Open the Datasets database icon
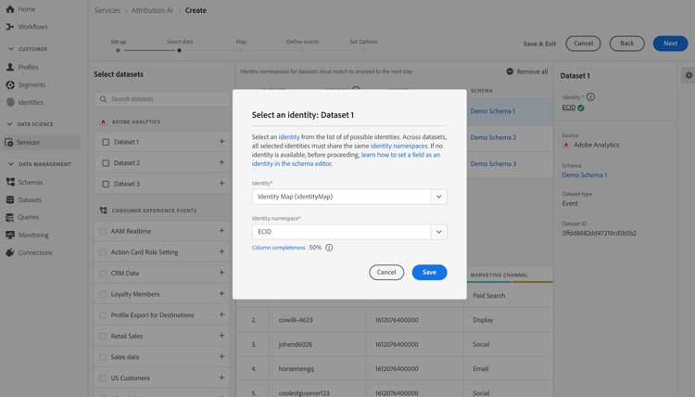The width and height of the screenshot is (695, 397). tap(10, 199)
